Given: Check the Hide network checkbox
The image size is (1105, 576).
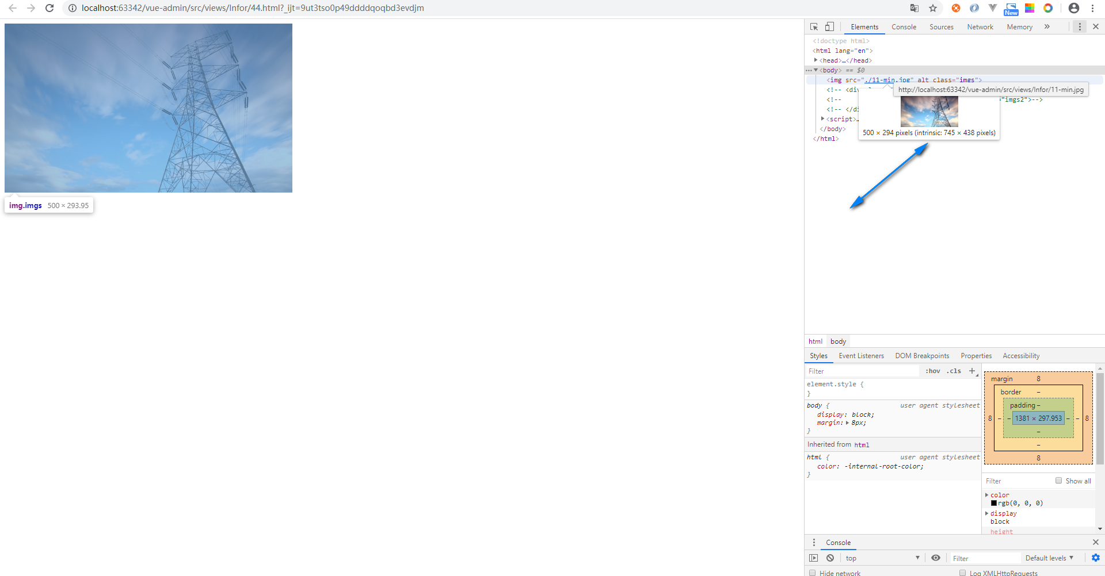Looking at the screenshot, I should tap(813, 573).
